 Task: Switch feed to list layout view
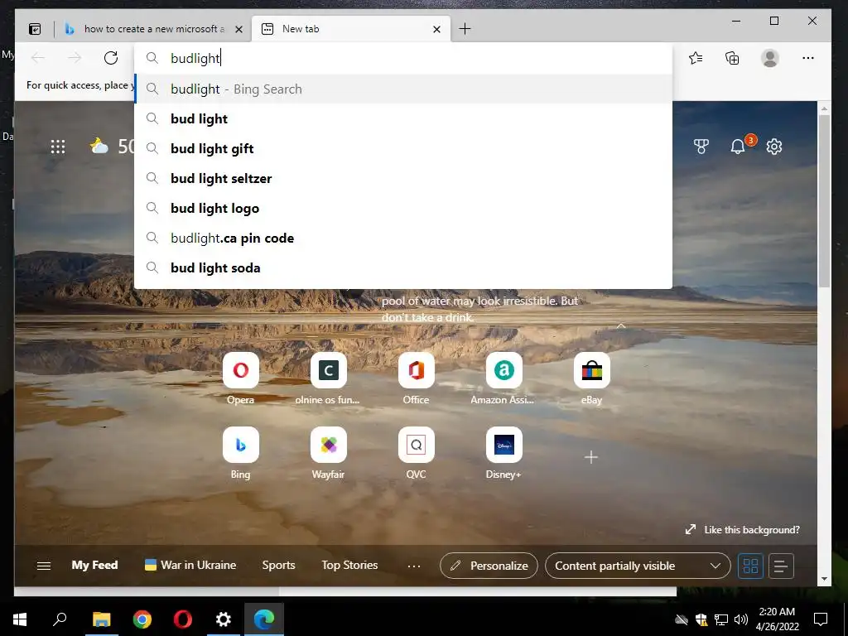point(780,566)
